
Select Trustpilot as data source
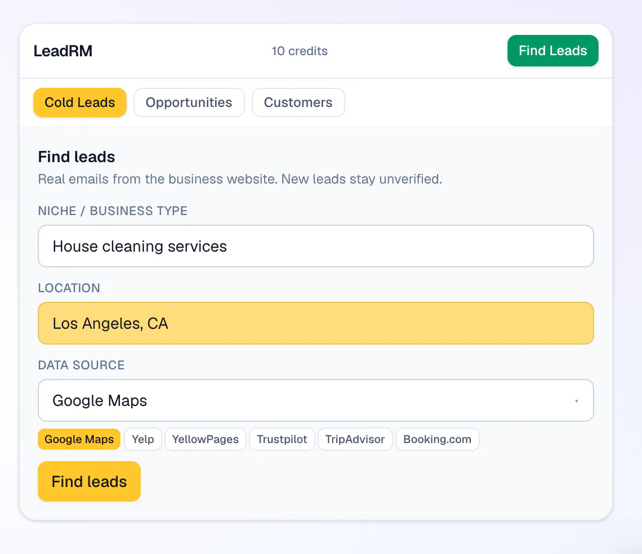(282, 439)
